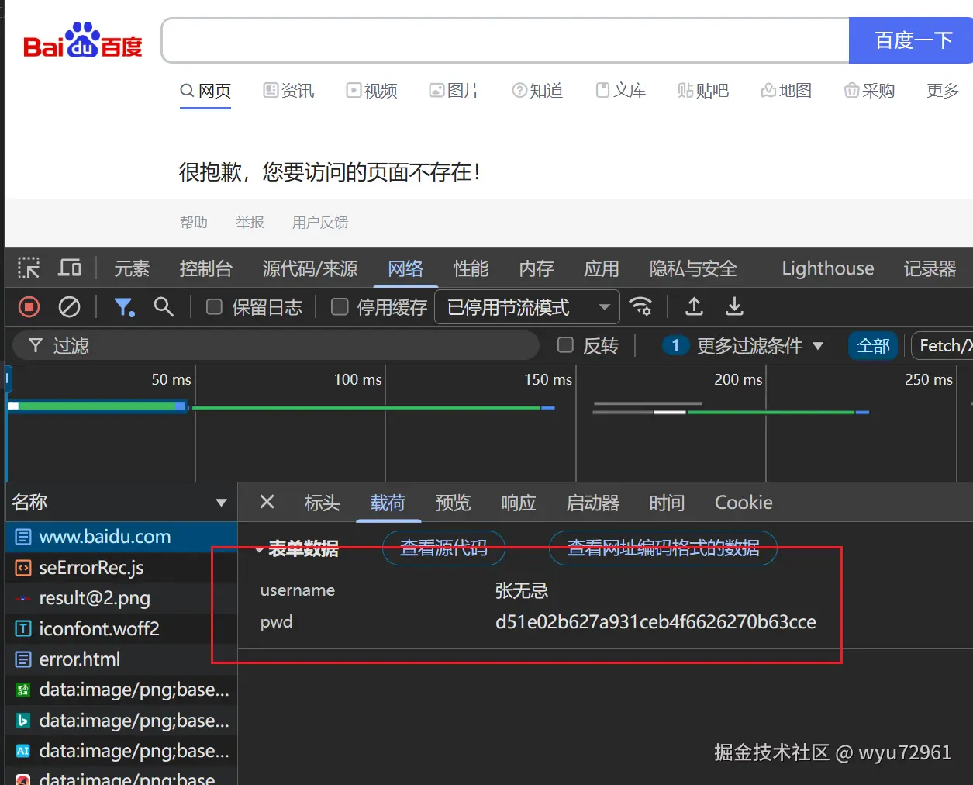Open the Cookie request tab

744,503
